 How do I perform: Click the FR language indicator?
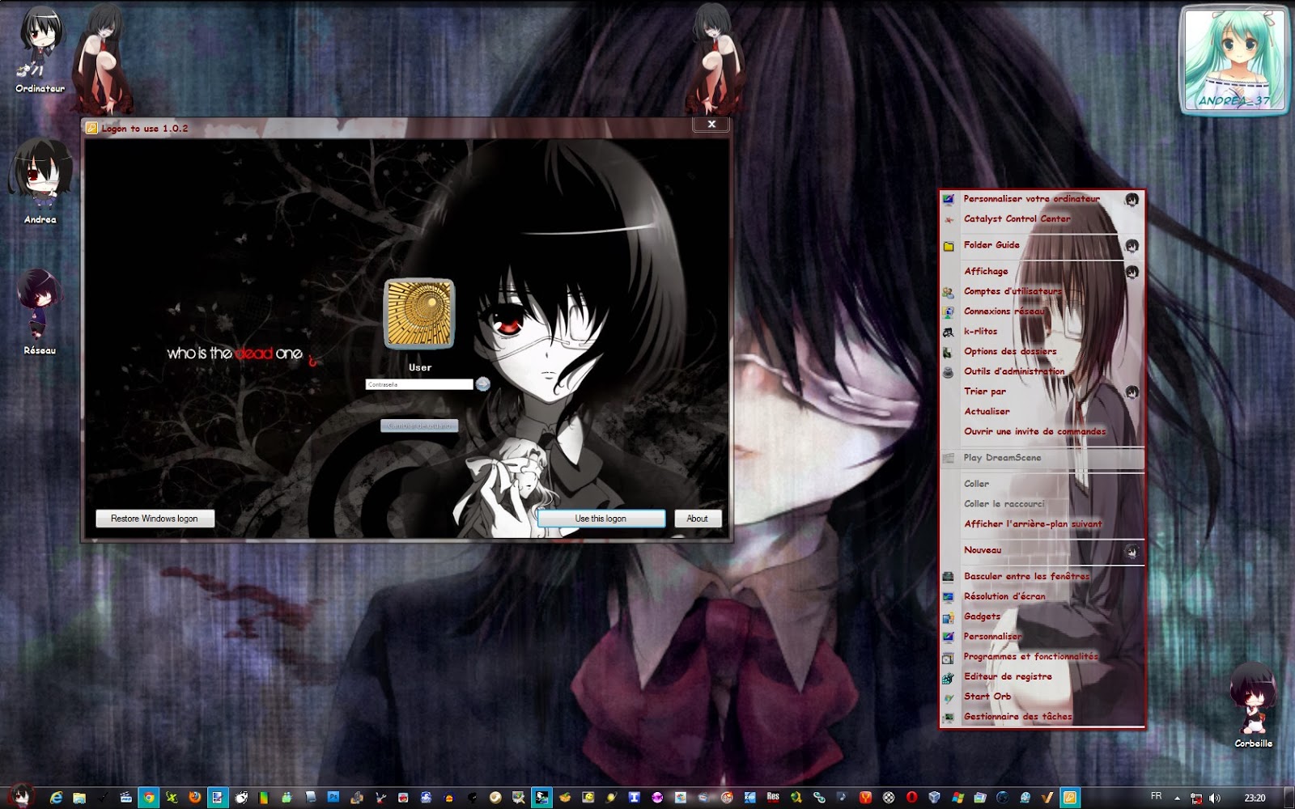click(x=1157, y=797)
